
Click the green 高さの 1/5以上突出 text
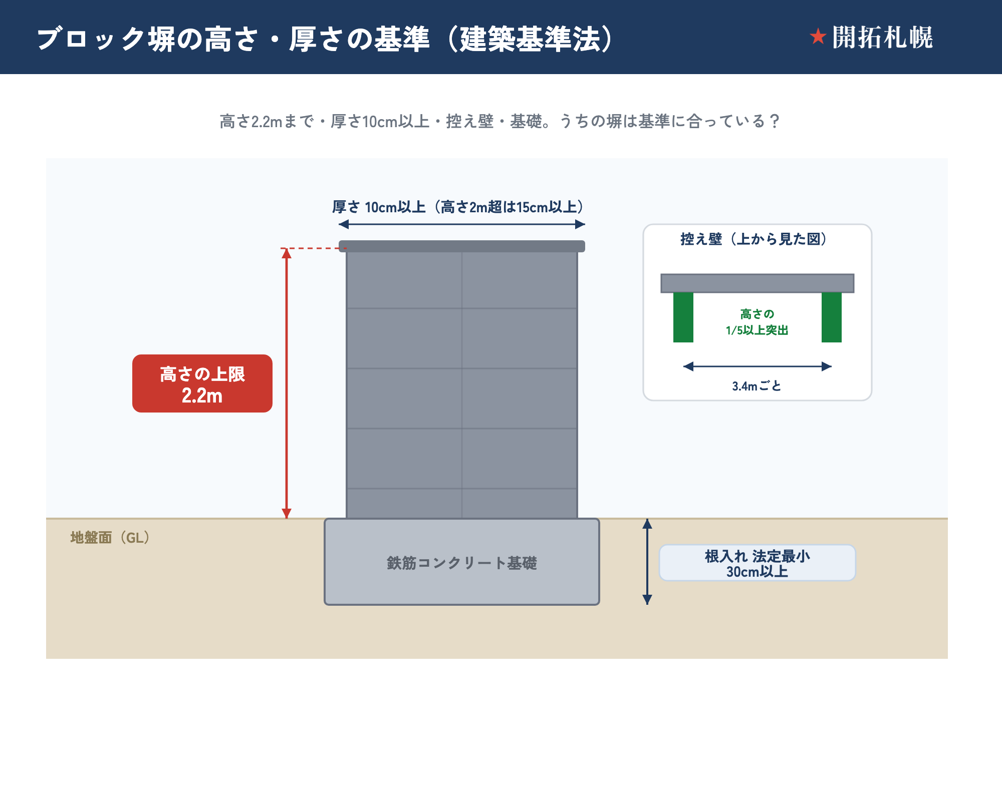pyautogui.click(x=757, y=322)
